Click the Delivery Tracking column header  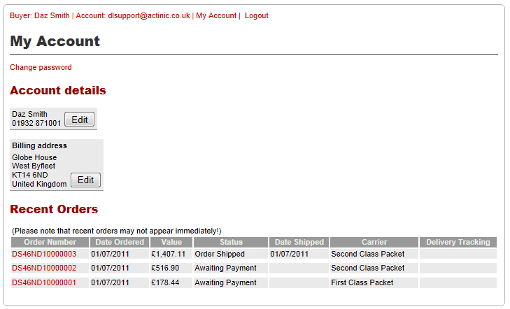pos(458,242)
